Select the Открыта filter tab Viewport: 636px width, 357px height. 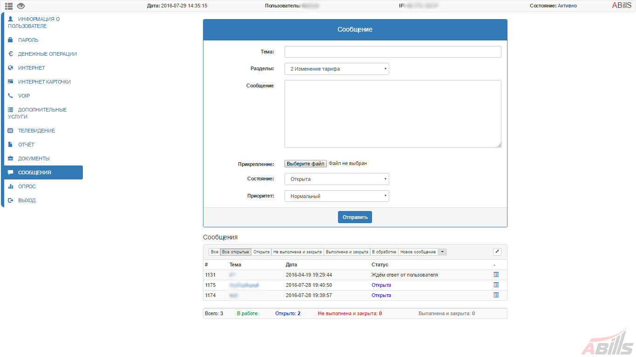[x=261, y=252]
